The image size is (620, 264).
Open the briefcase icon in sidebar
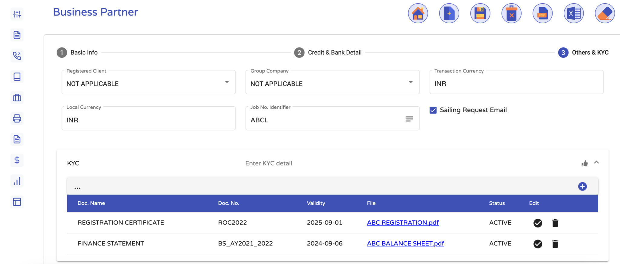click(x=17, y=98)
